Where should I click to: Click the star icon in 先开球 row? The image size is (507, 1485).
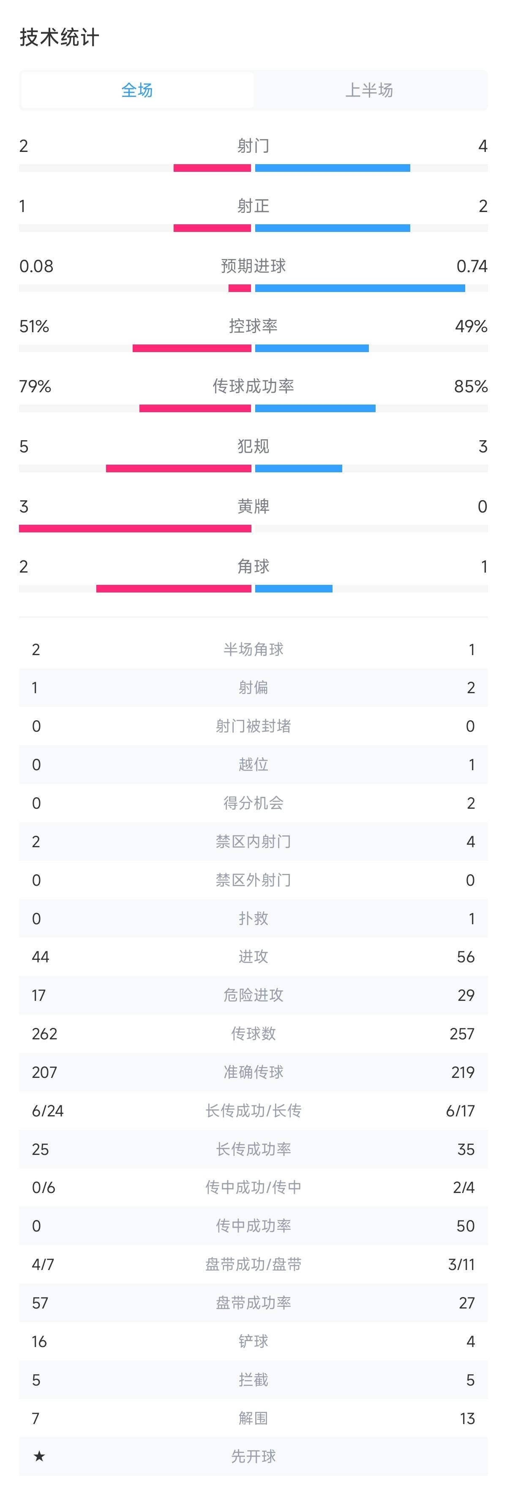(x=39, y=1456)
